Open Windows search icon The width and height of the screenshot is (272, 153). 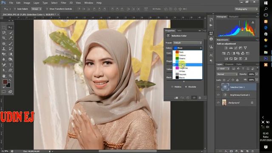click(x=266, y=9)
